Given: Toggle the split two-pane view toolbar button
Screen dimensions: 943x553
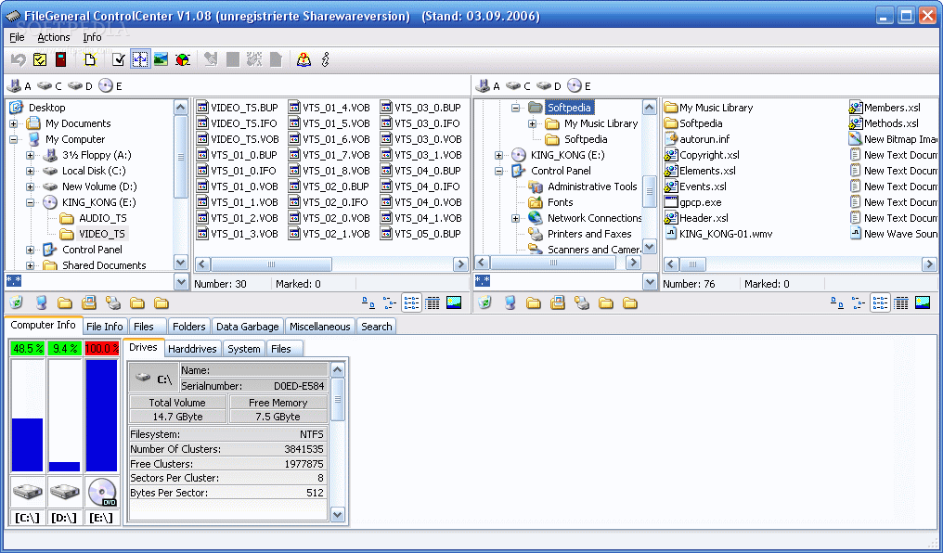Looking at the screenshot, I should pyautogui.click(x=140, y=59).
